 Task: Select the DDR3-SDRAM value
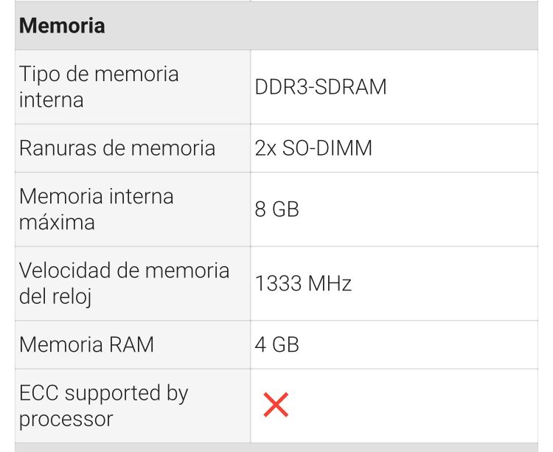[x=321, y=87]
